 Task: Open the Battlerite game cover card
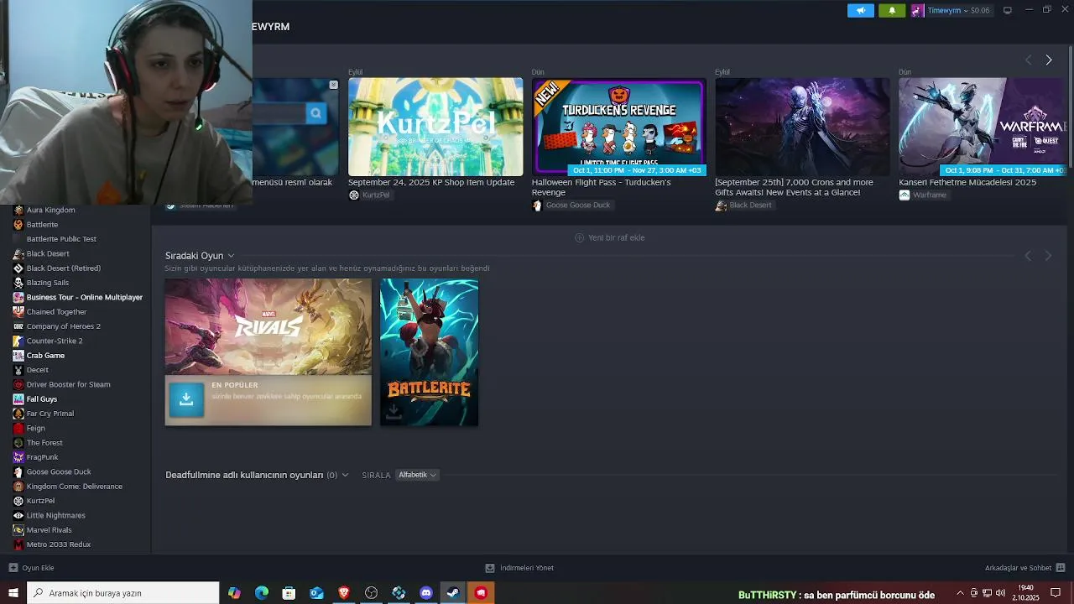click(429, 352)
